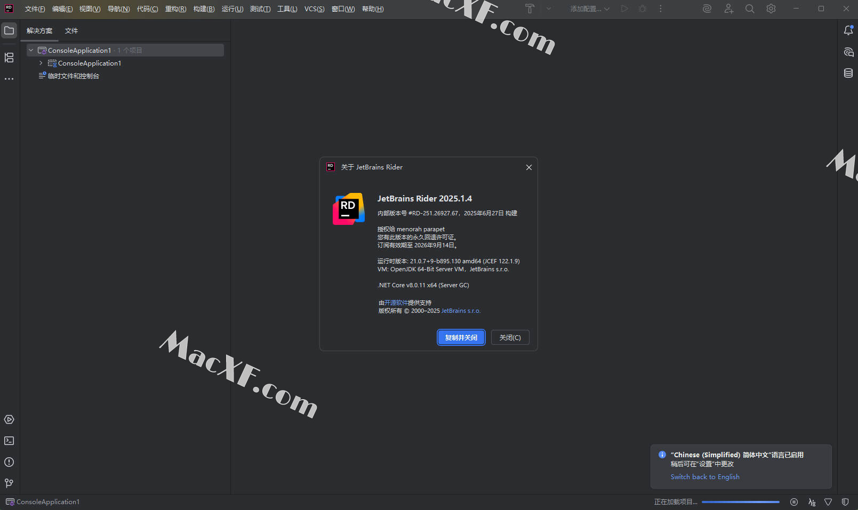This screenshot has height=510, width=858.
Task: Open the 测试(T) menu
Action: 260,9
